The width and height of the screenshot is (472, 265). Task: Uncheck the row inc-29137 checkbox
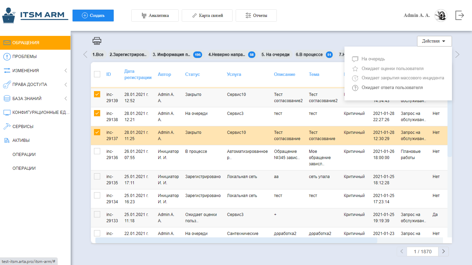(97, 132)
